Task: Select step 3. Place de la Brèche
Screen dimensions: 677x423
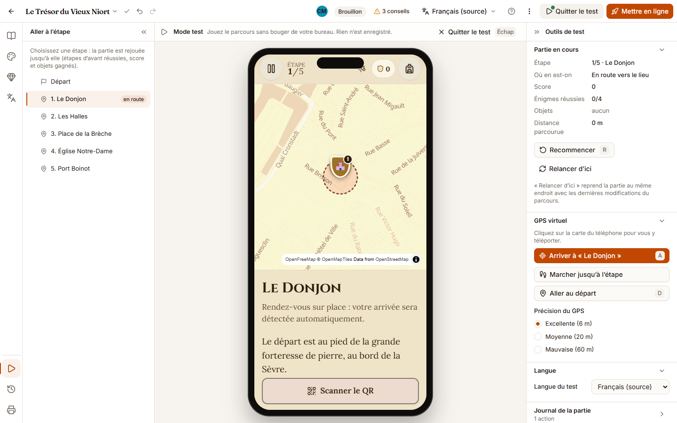Action: (x=88, y=134)
